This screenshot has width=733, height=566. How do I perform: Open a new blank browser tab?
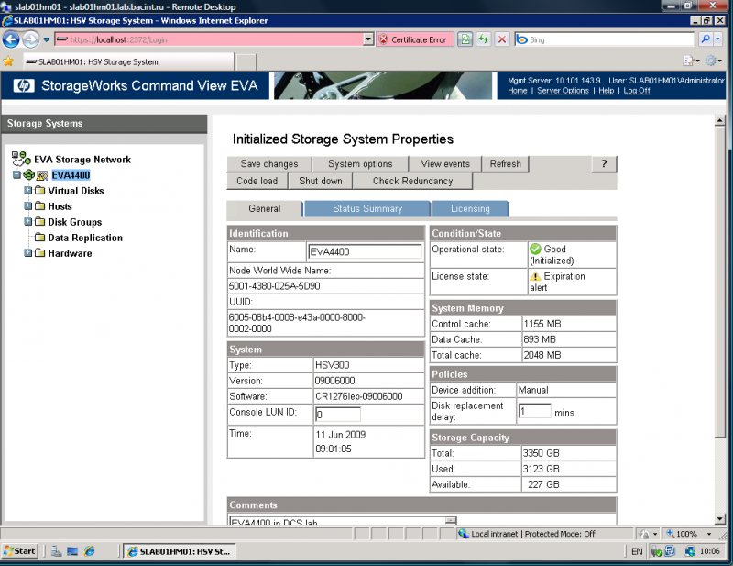(x=246, y=61)
